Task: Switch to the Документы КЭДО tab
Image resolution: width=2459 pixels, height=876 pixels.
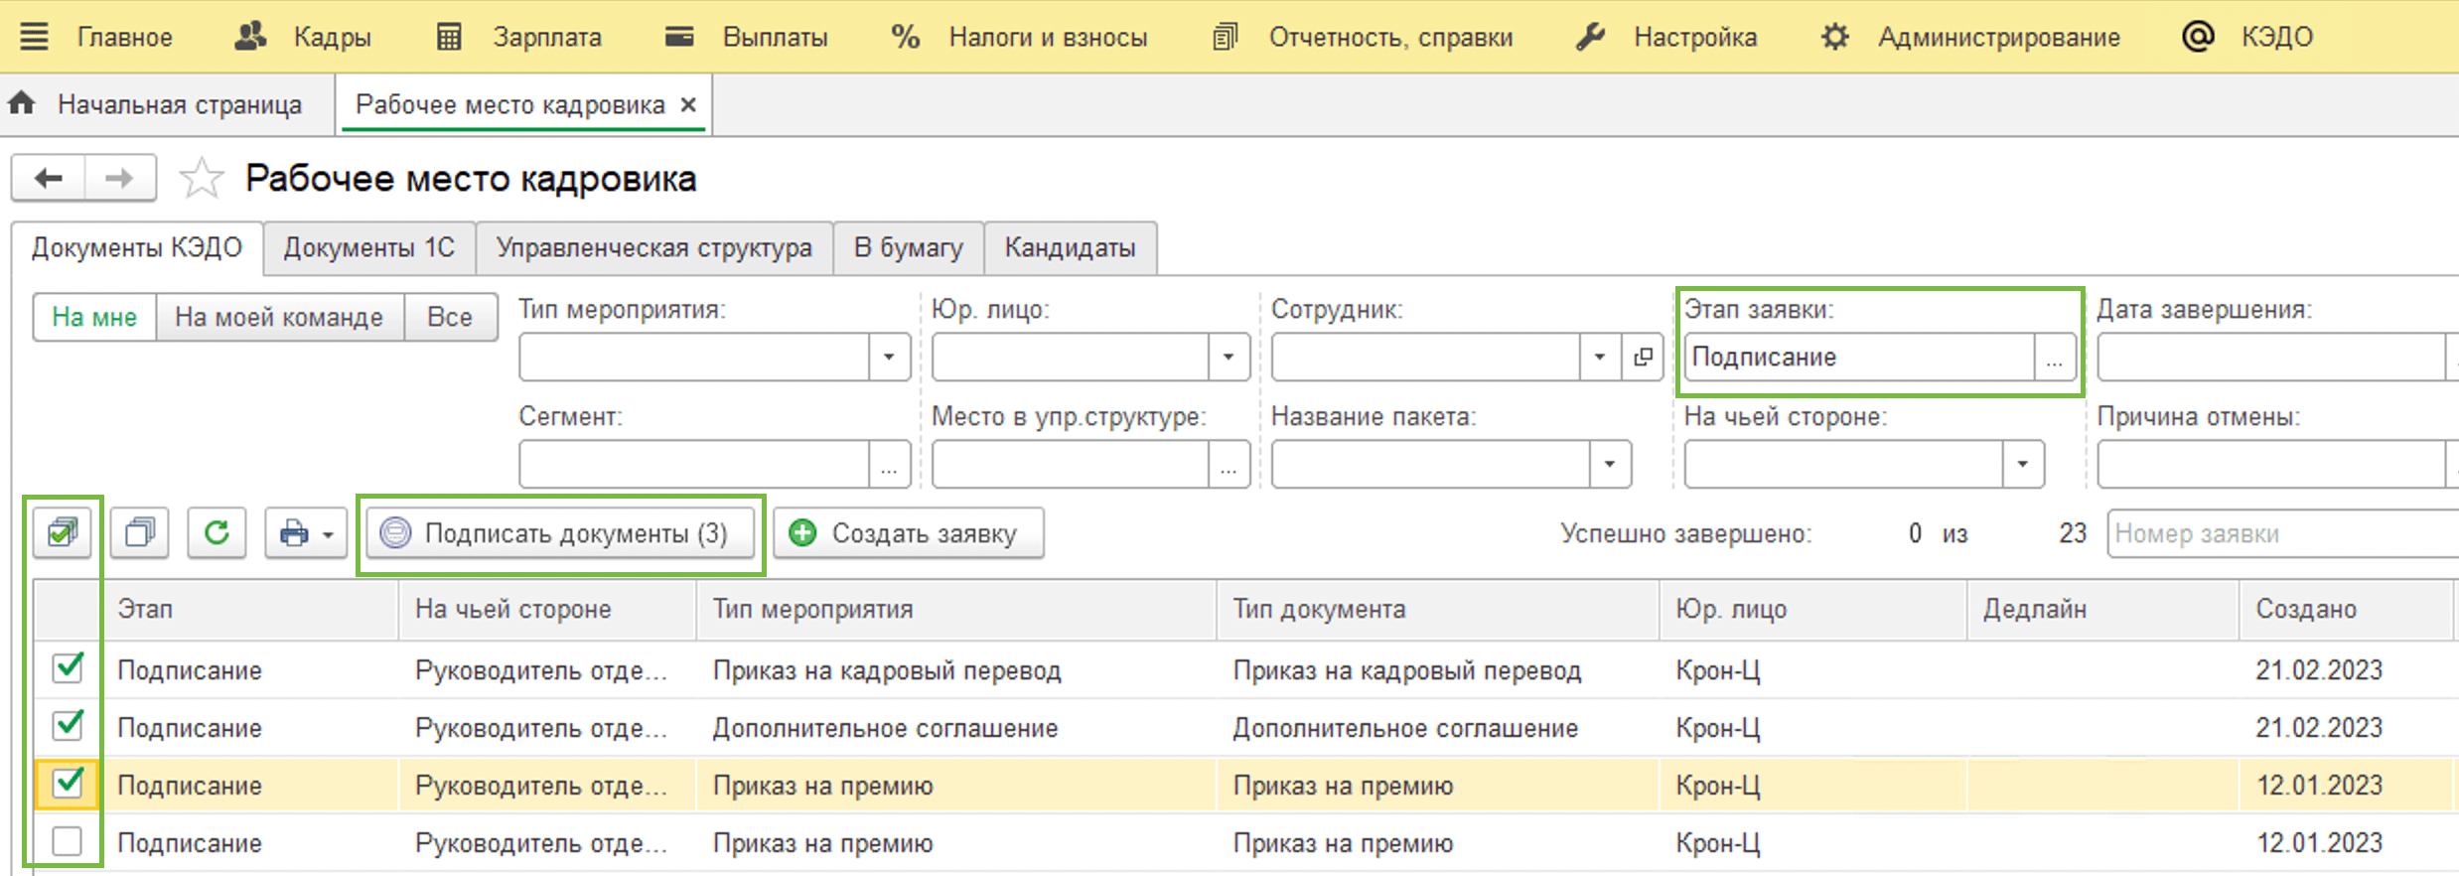Action: (x=137, y=247)
